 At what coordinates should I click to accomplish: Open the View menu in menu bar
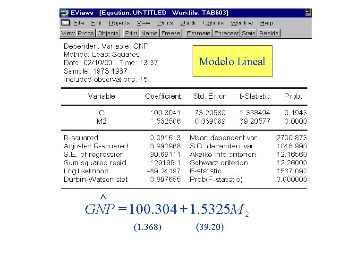(x=144, y=23)
